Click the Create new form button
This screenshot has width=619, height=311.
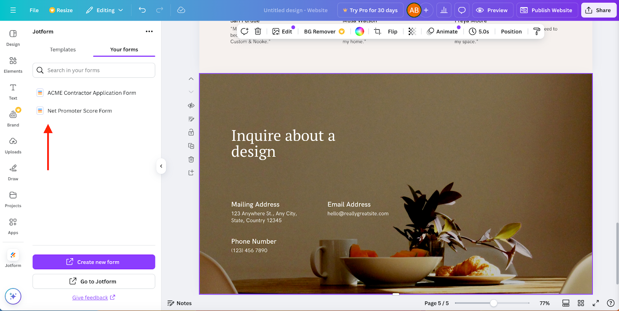tap(94, 262)
